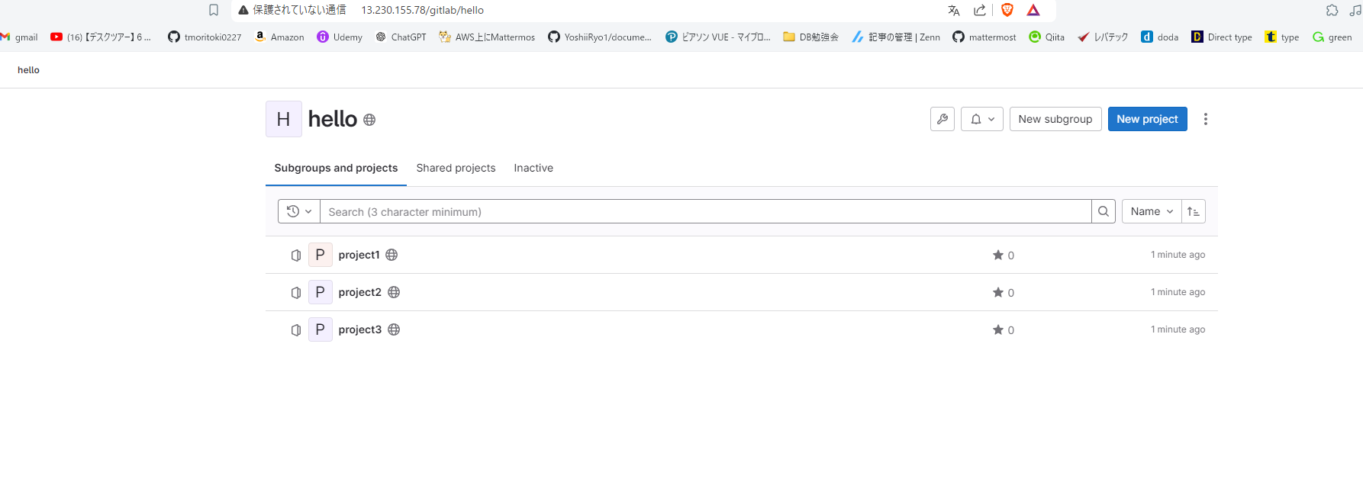Open the 記事の管理 | Zenn bookmark

pyautogui.click(x=896, y=37)
